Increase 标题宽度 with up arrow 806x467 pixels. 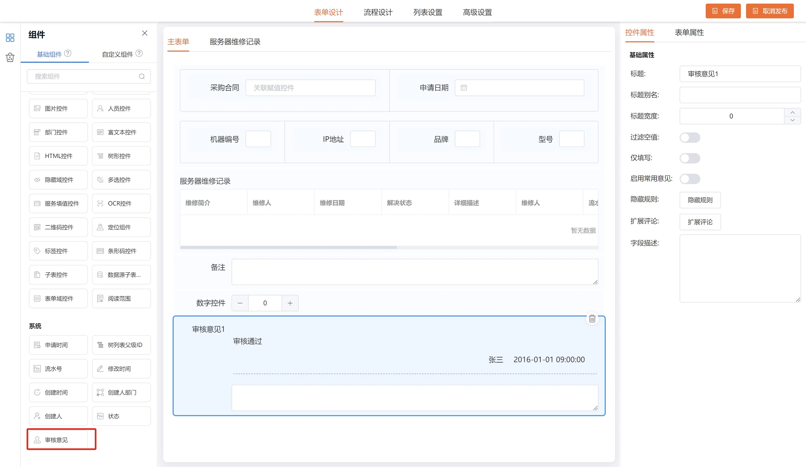(792, 113)
